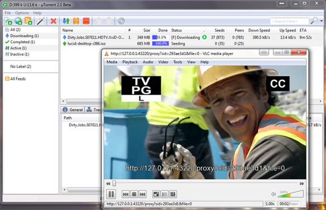Click the VLC seek bar handle
Screen dimensions: 326x210
(x=114, y=183)
